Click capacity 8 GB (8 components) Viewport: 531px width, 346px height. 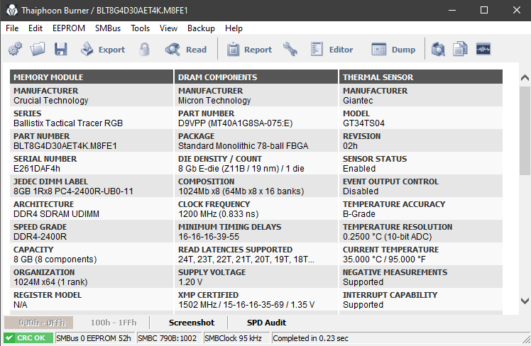(55, 259)
